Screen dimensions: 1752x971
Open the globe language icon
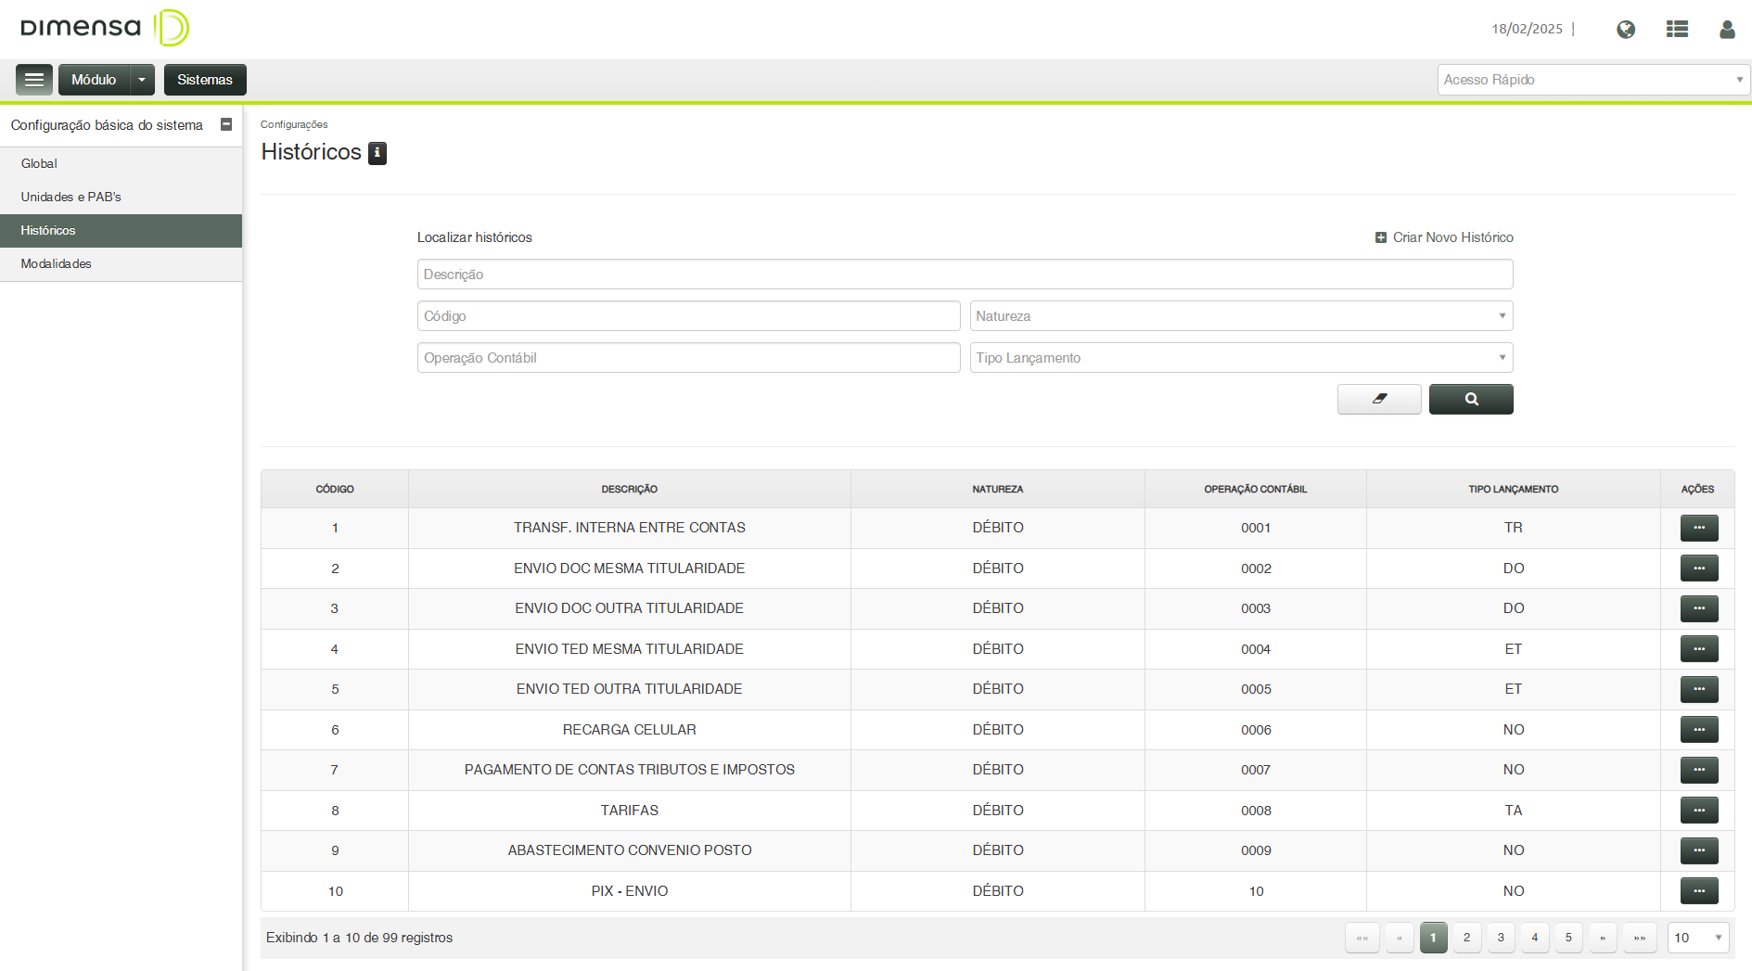[1625, 30]
